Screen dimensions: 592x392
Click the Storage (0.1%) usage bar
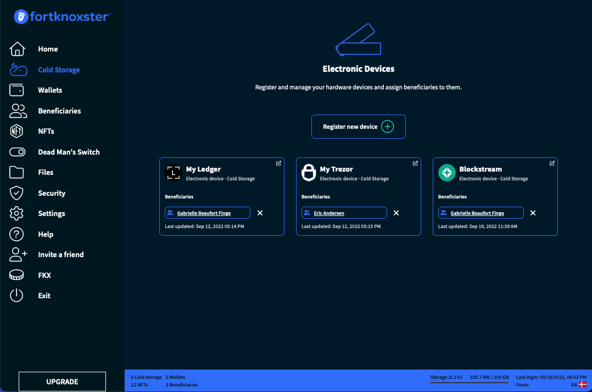(x=470, y=382)
